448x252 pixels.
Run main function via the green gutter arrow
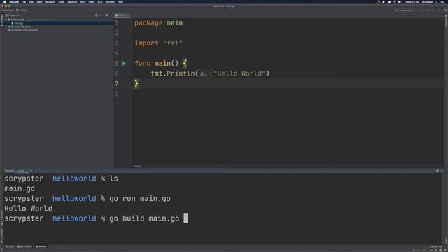pyautogui.click(x=124, y=63)
